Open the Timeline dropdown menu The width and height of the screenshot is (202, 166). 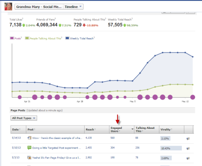pos(73,7)
